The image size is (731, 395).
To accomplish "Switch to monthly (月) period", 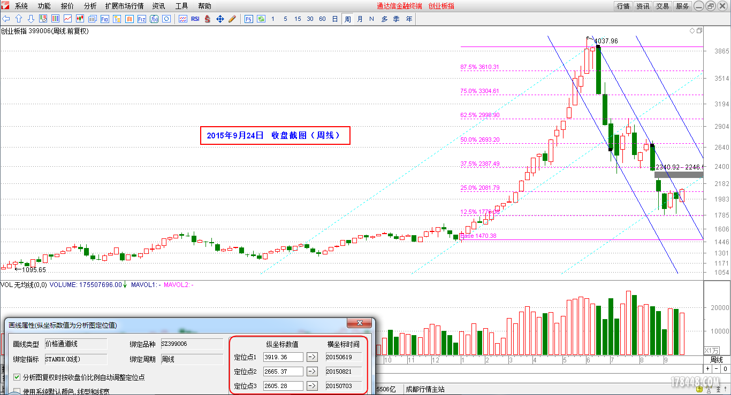I will (x=360, y=19).
